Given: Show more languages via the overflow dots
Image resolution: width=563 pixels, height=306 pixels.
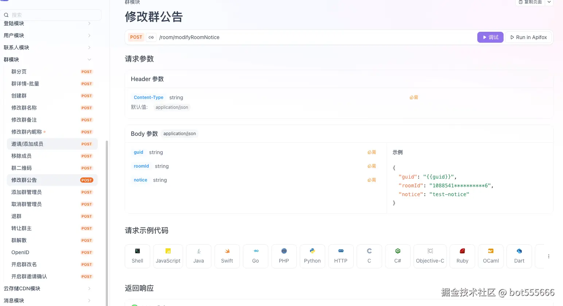Looking at the screenshot, I should [x=549, y=256].
